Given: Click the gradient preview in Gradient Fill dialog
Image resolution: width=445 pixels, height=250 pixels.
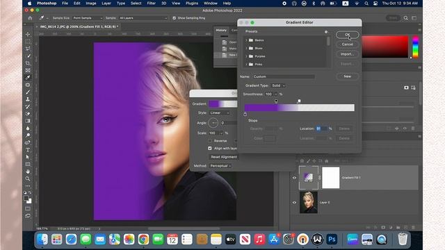Looking at the screenshot, I should pos(222,103).
